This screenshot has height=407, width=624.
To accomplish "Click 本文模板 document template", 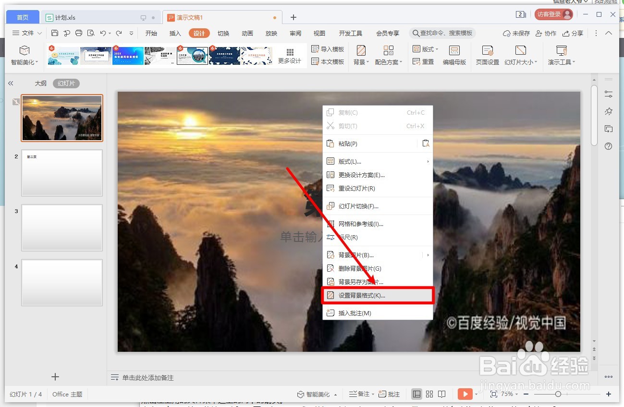I will (328, 61).
